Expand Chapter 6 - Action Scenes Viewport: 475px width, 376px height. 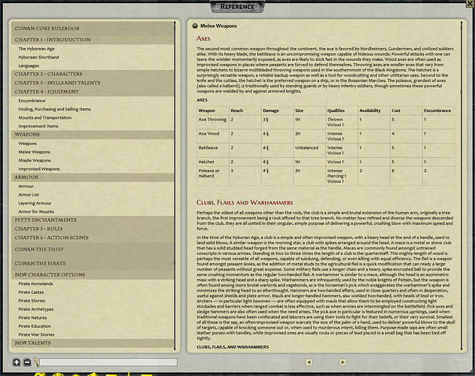coord(93,238)
